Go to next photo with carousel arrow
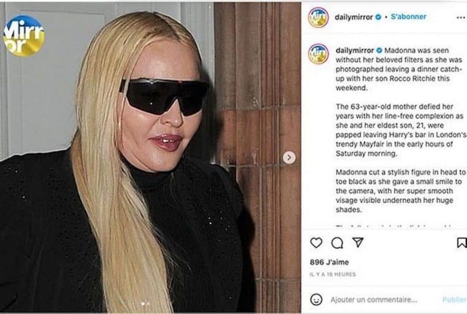This screenshot has height=314, width=467. click(x=289, y=157)
